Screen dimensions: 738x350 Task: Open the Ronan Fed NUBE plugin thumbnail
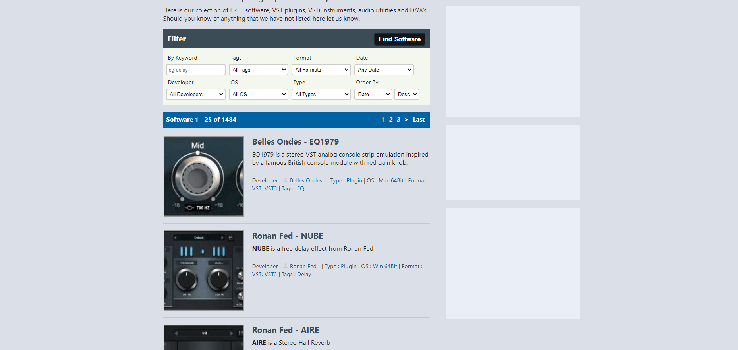(204, 271)
